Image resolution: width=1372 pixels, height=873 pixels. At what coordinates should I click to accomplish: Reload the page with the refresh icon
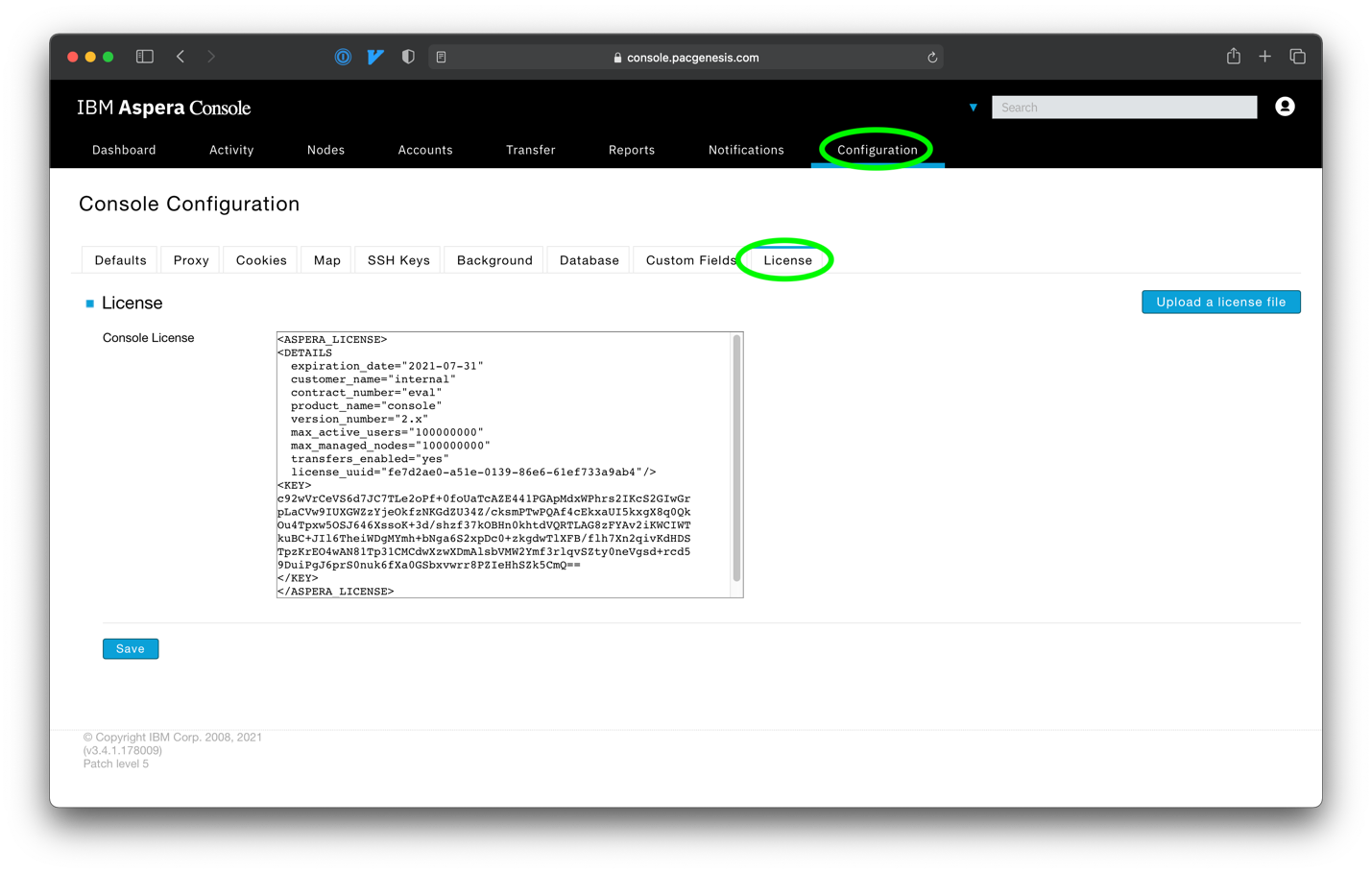pyautogui.click(x=931, y=58)
